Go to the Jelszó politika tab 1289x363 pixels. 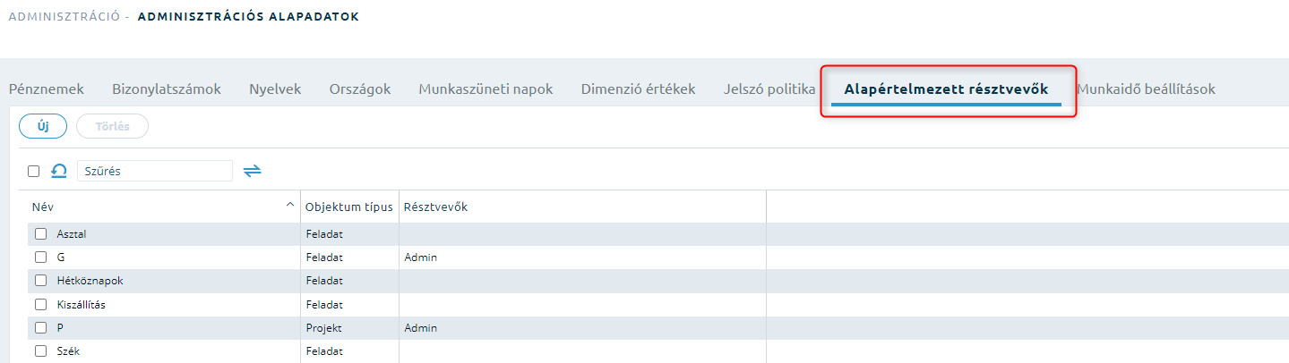[769, 89]
